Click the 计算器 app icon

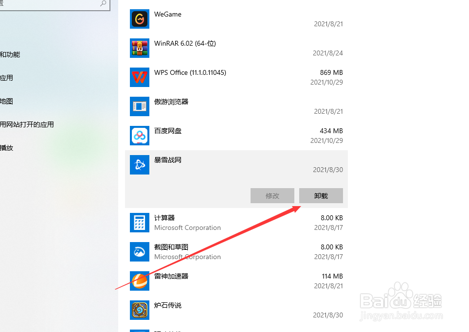point(139,223)
